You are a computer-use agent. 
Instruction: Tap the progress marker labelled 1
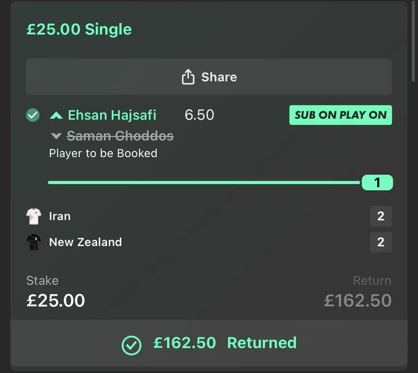(x=377, y=182)
